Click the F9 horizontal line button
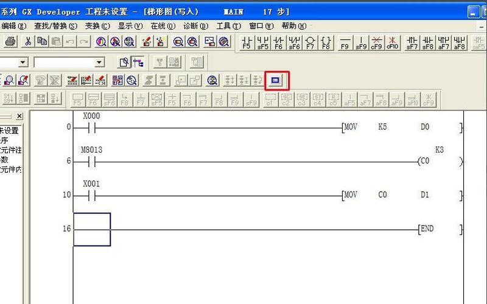Viewport: 487px width, 304px height. click(x=345, y=42)
